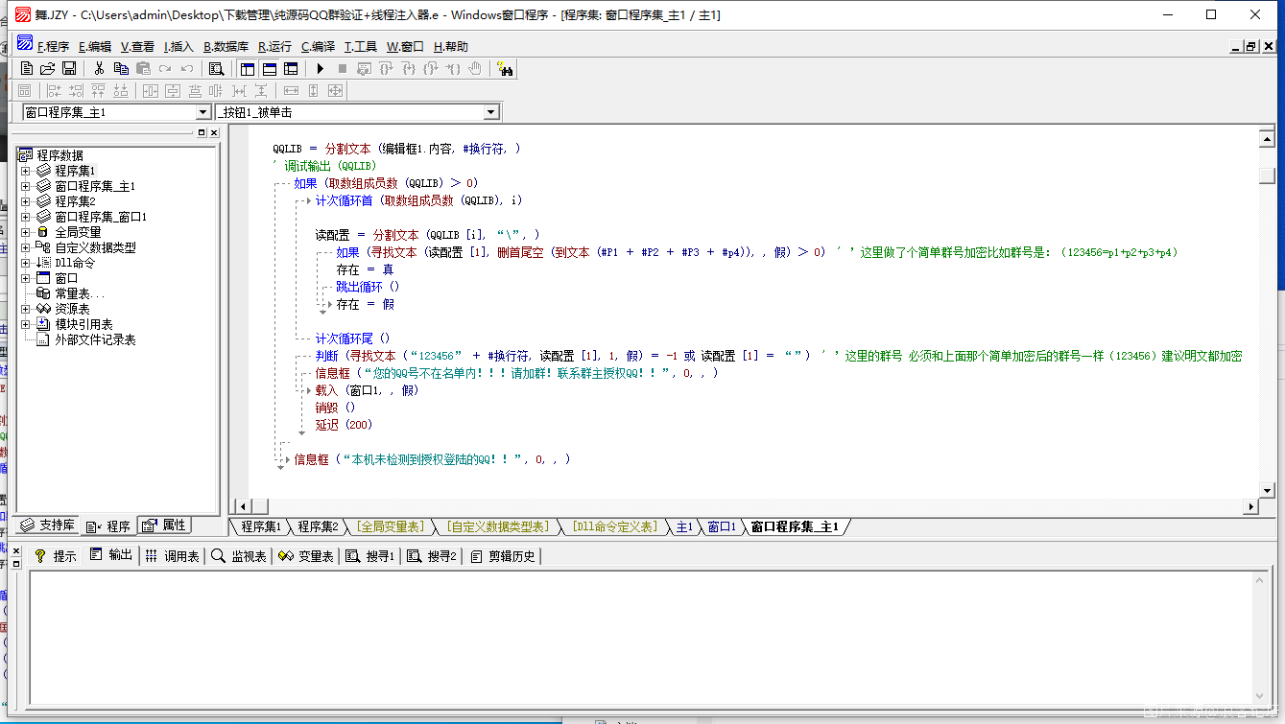Screen dimensions: 1285x724
Task: Select the 常量表 item in the tree
Action: pos(72,293)
